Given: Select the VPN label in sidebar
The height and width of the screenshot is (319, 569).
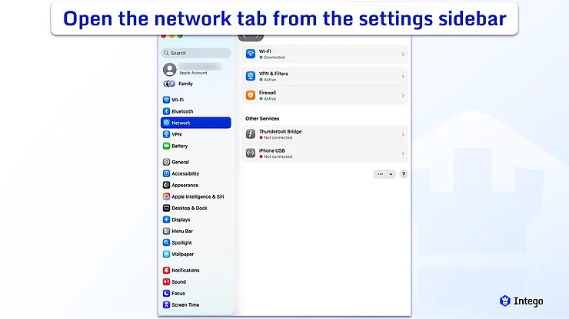Looking at the screenshot, I should pos(176,134).
